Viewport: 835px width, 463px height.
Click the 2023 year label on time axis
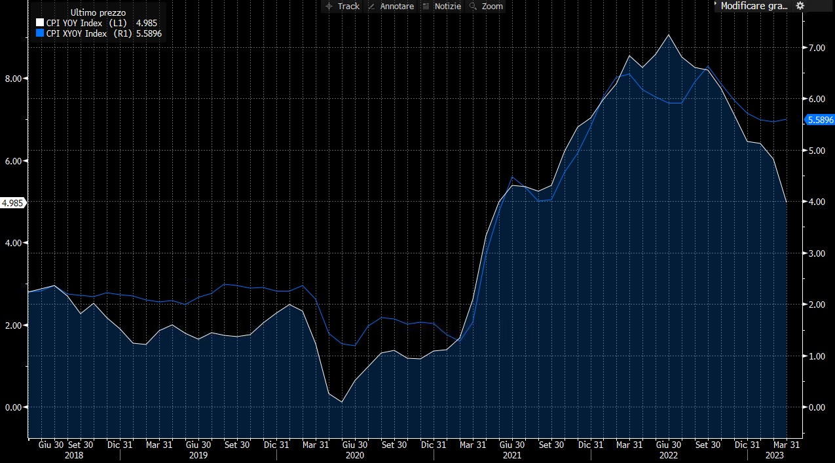[x=775, y=454]
